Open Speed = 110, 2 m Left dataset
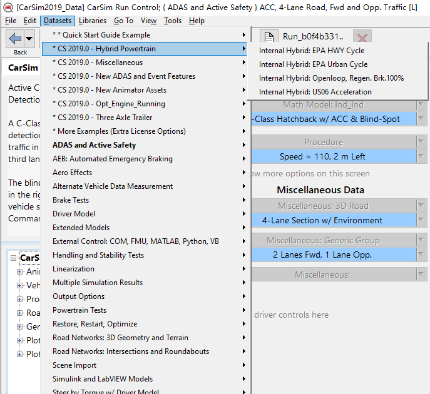This screenshot has width=430, height=394. [x=334, y=156]
